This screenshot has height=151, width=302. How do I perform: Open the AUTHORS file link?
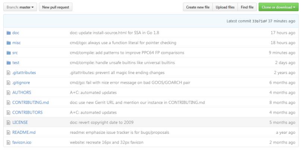(x=22, y=92)
